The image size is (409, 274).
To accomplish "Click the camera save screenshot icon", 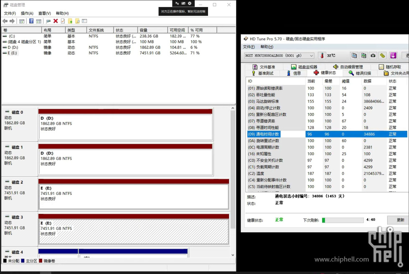I will pos(373,55).
